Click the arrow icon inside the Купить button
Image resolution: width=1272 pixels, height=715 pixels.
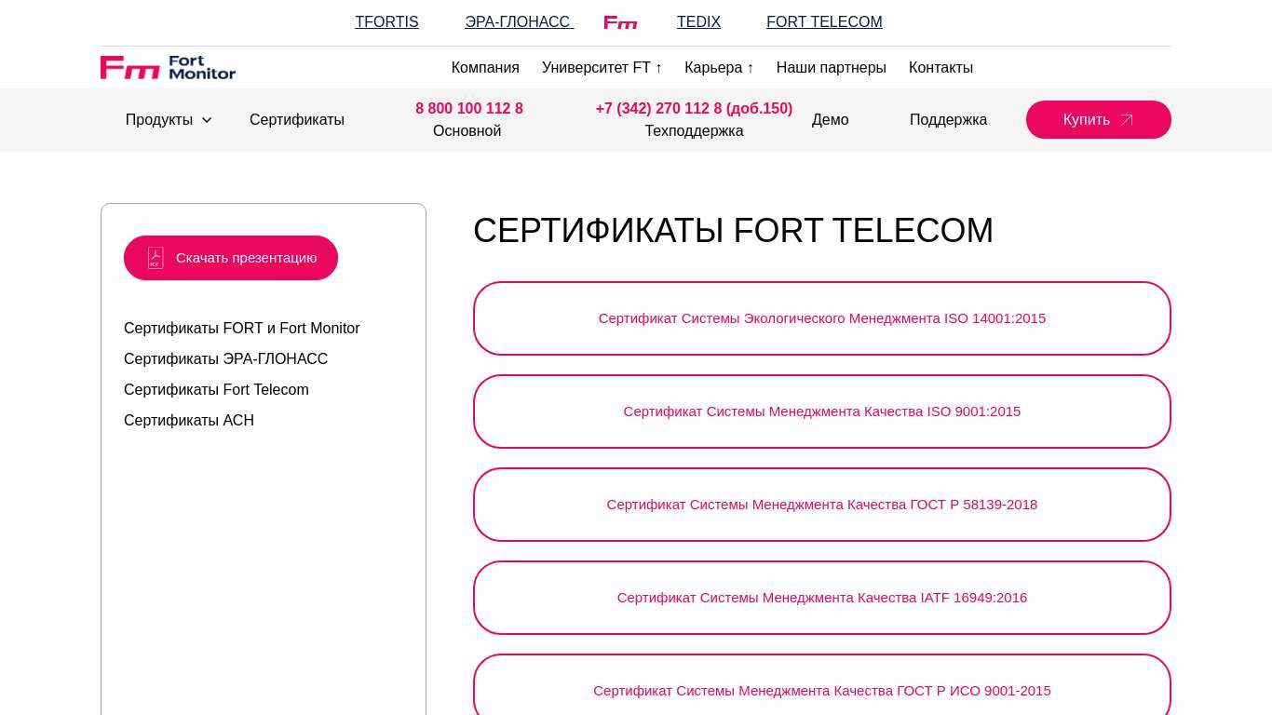pyautogui.click(x=1127, y=120)
